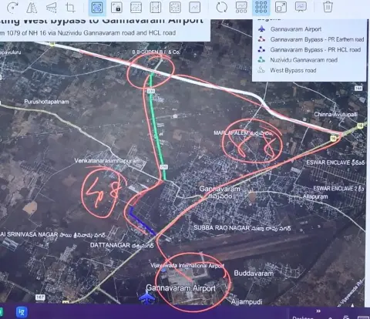Image resolution: width=370 pixels, height=319 pixels.
Task: Click the large 'Gannavaram Airport' map label
Action: point(180,288)
